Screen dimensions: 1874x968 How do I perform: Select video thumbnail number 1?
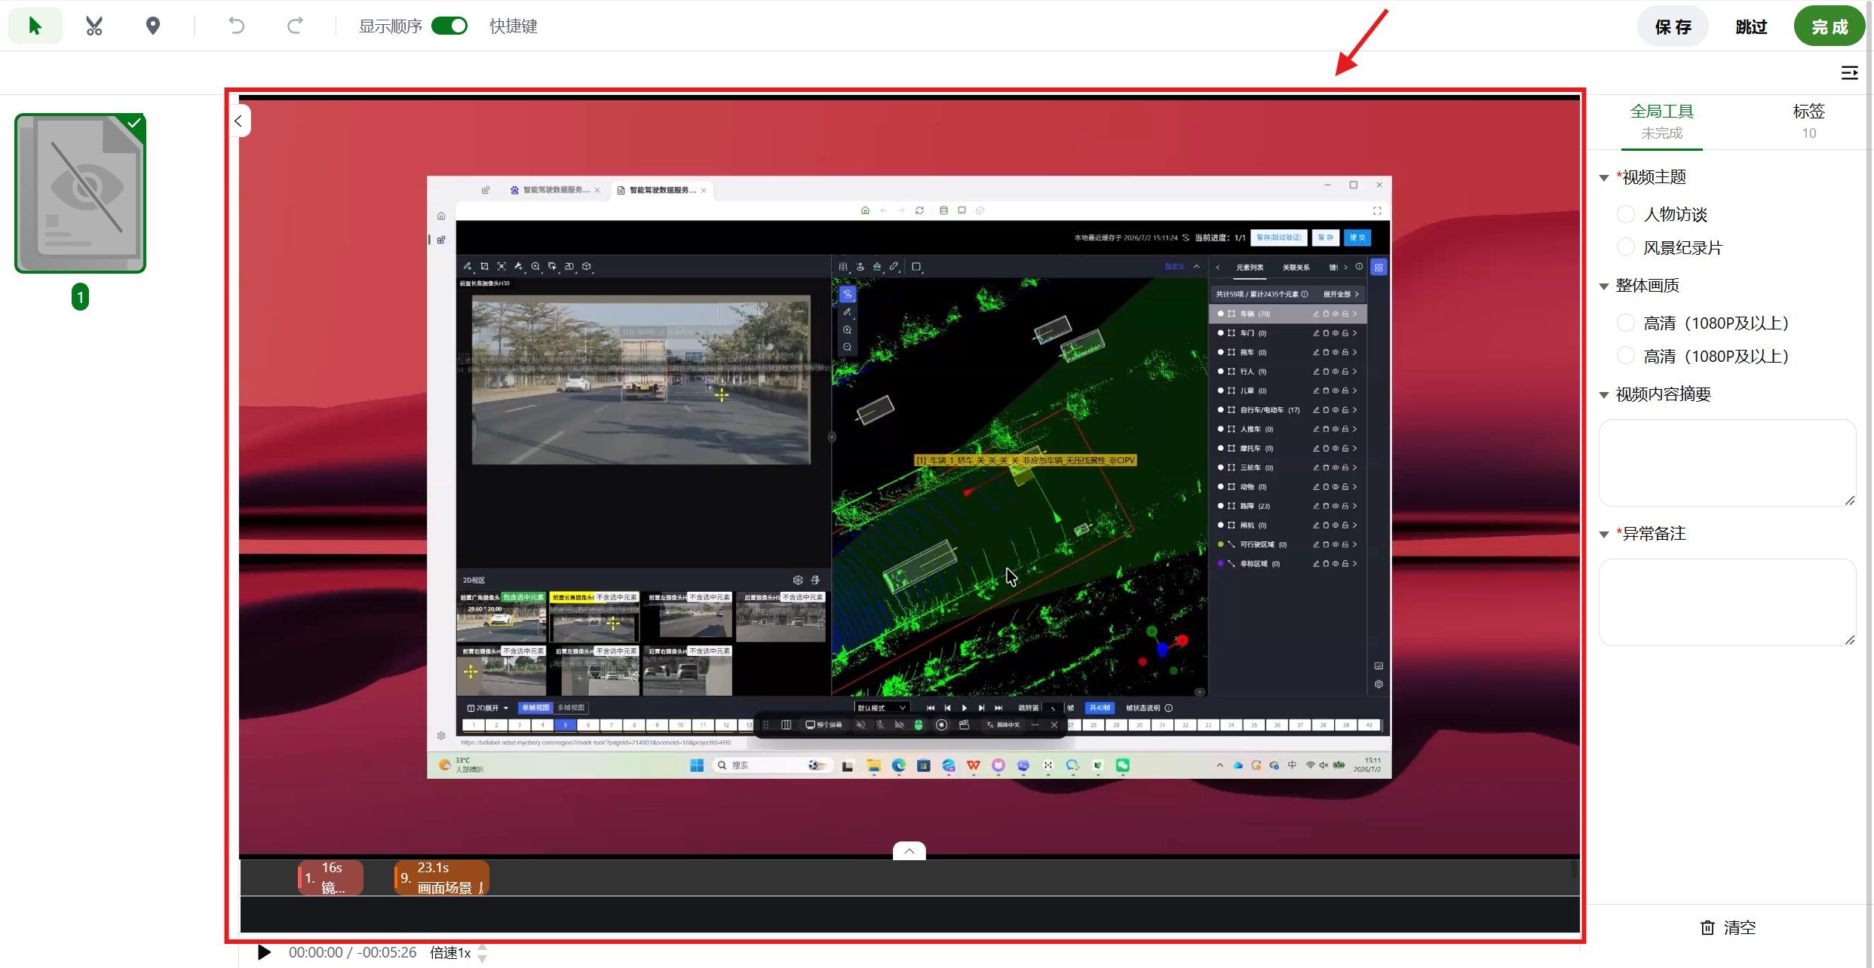pyautogui.click(x=80, y=194)
